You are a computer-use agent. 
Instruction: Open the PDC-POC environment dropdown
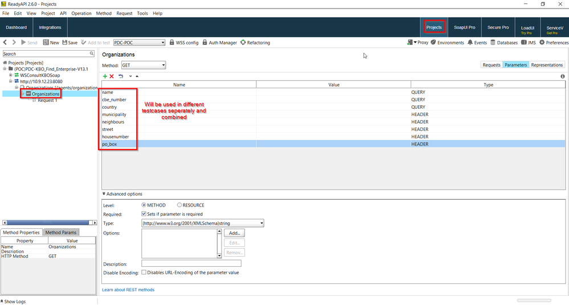tap(139, 43)
